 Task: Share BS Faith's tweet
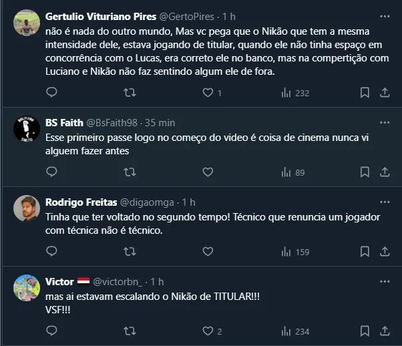385,172
